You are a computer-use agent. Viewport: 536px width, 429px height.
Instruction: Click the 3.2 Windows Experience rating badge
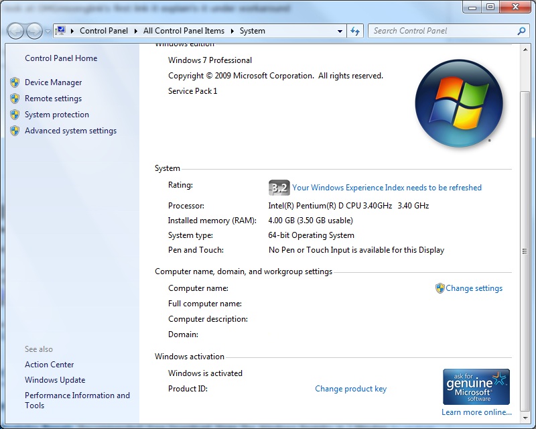click(279, 188)
